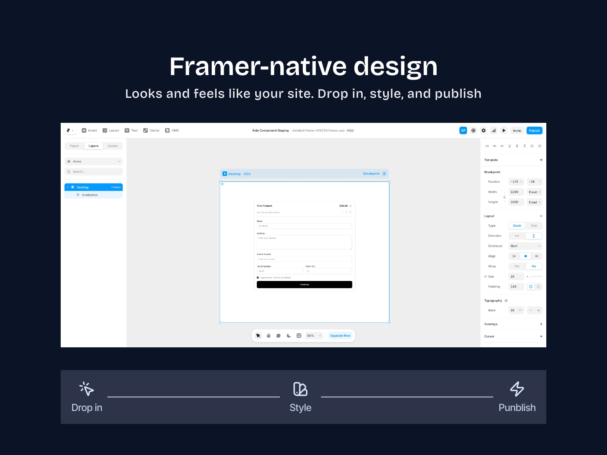607x455 pixels.
Task: Toggle horizontal direction for layout
Action: click(517, 236)
